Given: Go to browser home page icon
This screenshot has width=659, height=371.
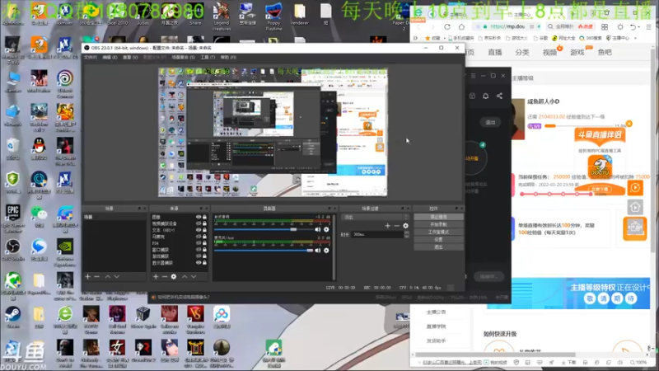Looking at the screenshot, I should click(461, 26).
